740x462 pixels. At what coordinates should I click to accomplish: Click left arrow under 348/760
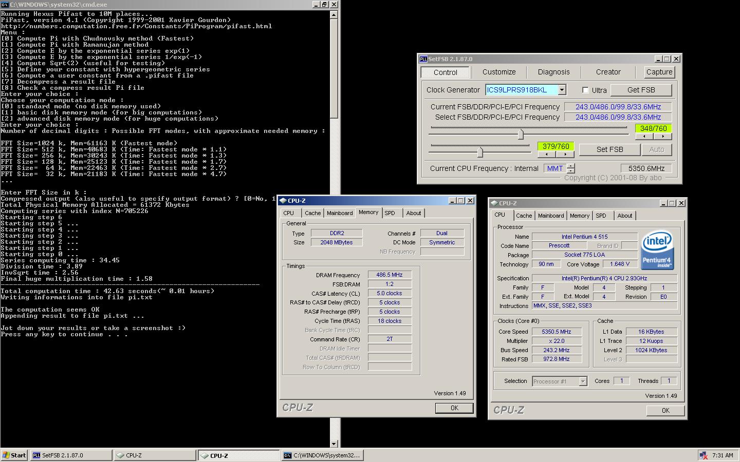(644, 137)
